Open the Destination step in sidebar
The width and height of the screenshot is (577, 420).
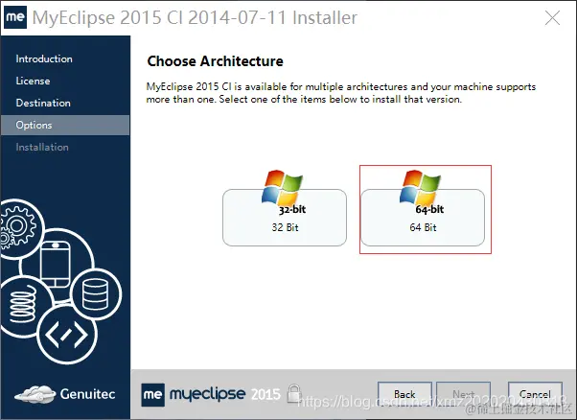point(43,103)
